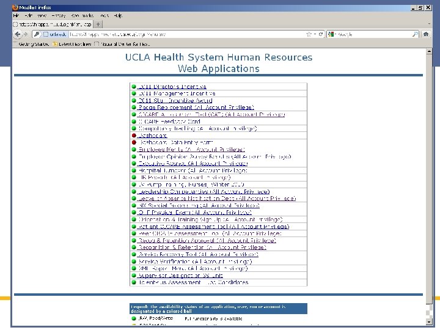The height and width of the screenshot is (330, 440).
Task: Click the ucla.edu site identity badge
Action: point(55,34)
